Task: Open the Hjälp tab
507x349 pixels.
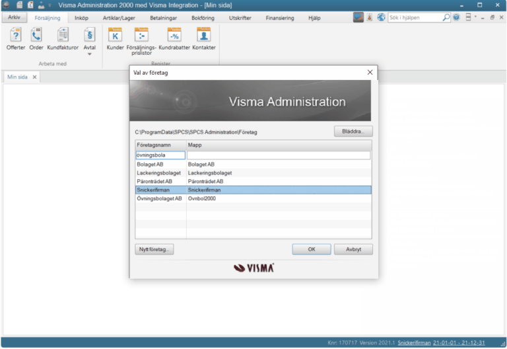Action: click(x=314, y=18)
